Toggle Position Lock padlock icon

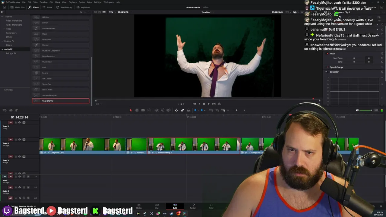coord(188,110)
